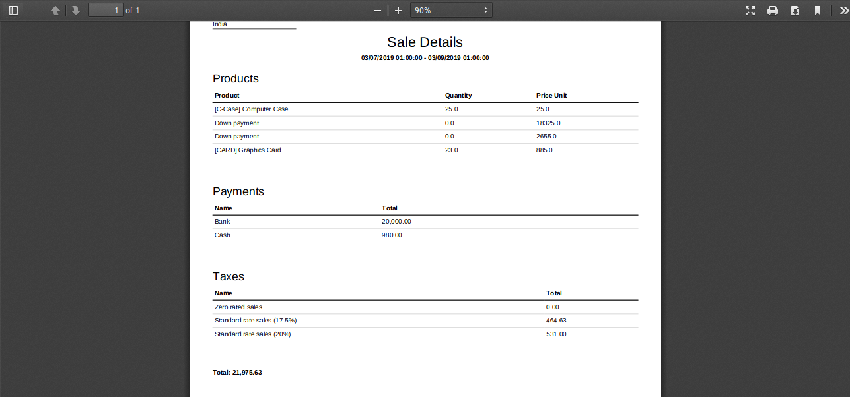The image size is (850, 397).
Task: Open the current view bookmark
Action: [x=818, y=11]
